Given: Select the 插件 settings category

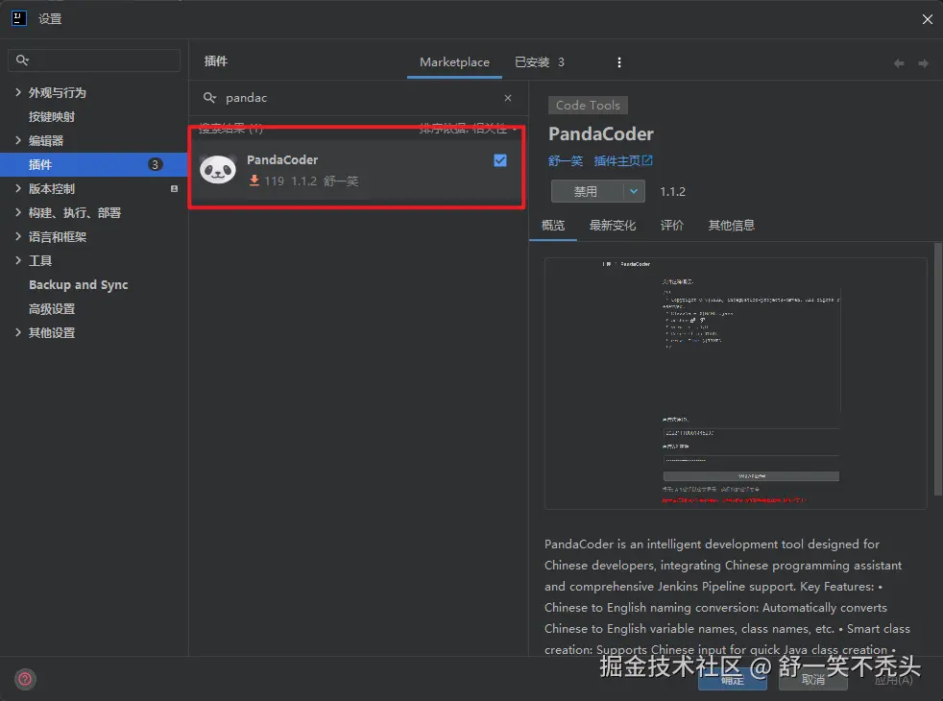Looking at the screenshot, I should (x=94, y=164).
